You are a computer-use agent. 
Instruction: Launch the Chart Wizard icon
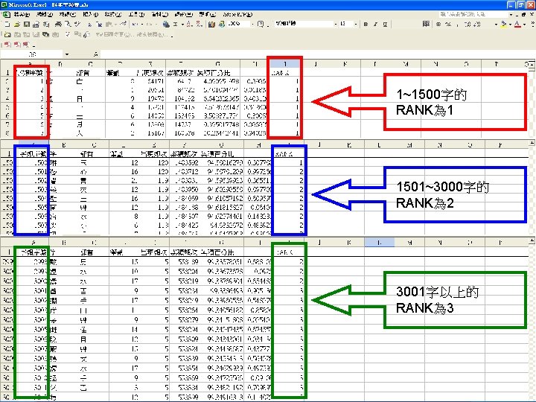(x=211, y=25)
